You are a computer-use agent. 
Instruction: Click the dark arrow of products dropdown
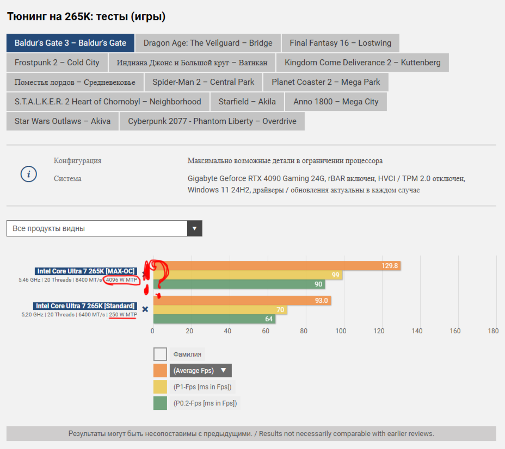(194, 228)
